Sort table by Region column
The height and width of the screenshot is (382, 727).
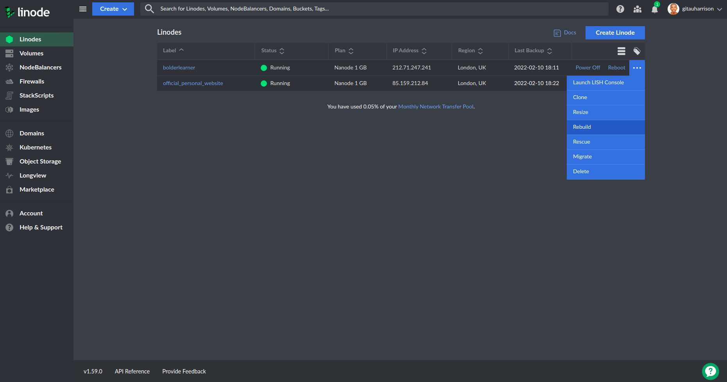pyautogui.click(x=471, y=51)
